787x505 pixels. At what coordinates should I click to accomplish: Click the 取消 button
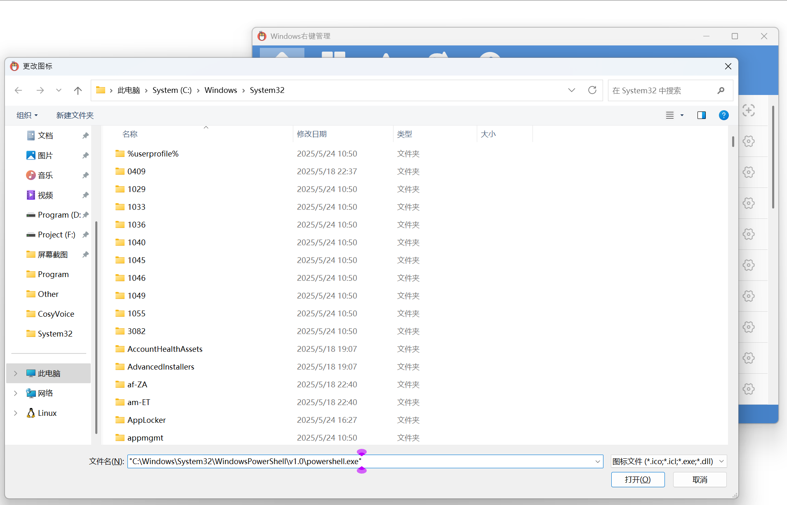[x=700, y=479]
